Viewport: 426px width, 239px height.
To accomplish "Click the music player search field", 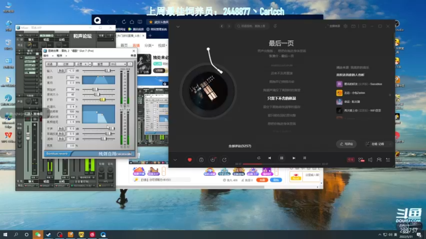I will click(252, 26).
